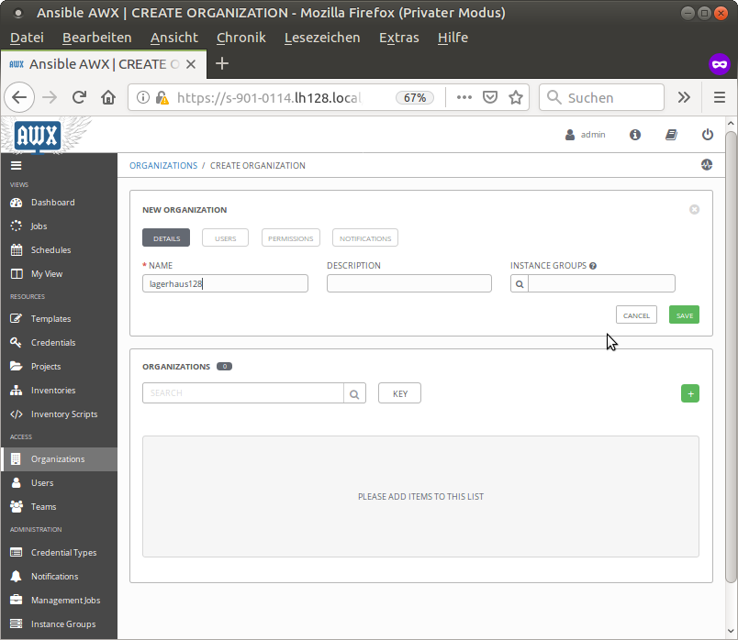The image size is (738, 640).
Task: Open the Instance Groups lookup search
Action: [x=520, y=284]
